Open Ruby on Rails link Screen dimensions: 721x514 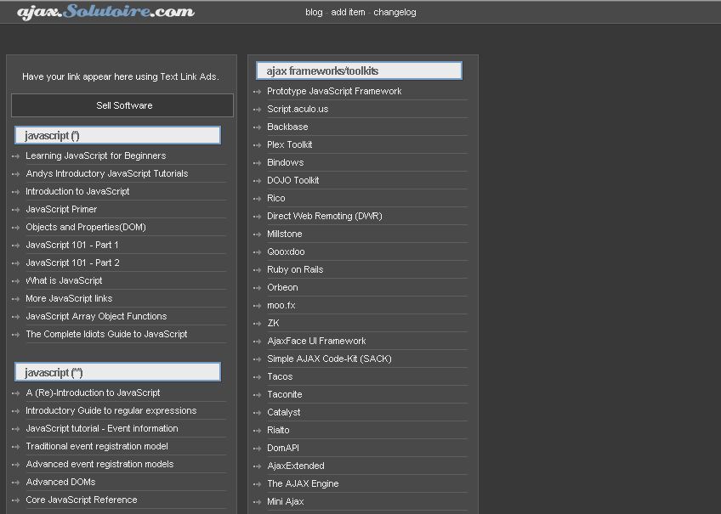295,269
